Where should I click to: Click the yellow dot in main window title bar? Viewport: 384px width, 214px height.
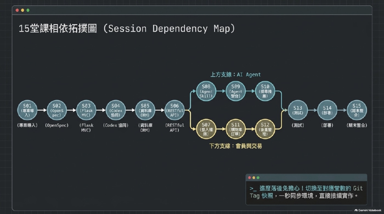[22, 10]
